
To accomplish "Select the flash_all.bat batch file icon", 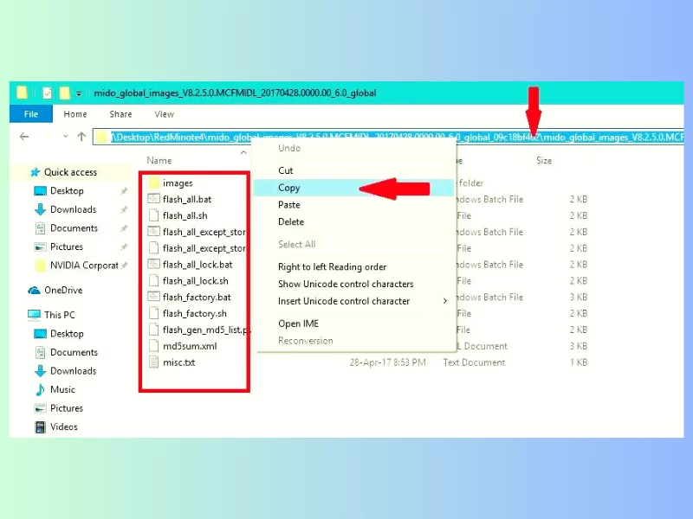I will [x=153, y=200].
